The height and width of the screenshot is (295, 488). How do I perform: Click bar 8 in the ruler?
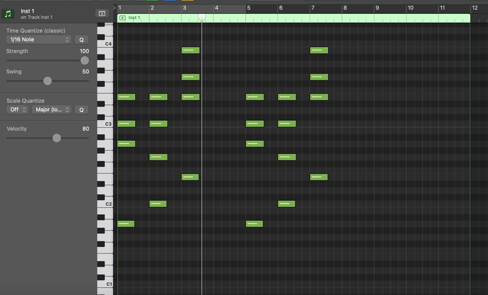tap(345, 7)
